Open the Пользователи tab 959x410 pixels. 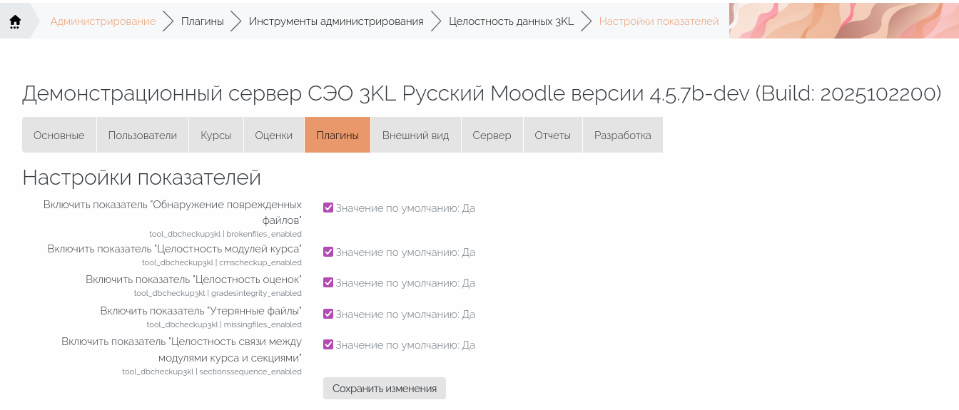(x=143, y=135)
